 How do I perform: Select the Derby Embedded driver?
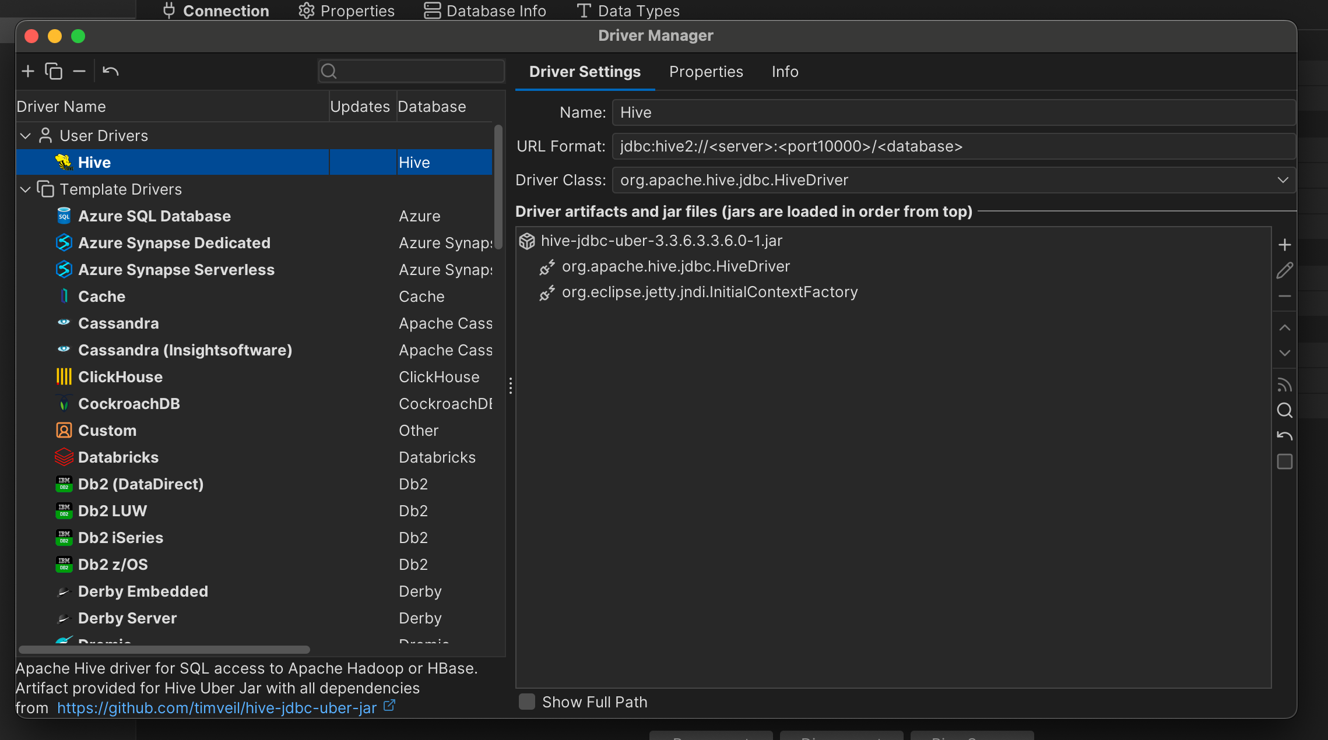point(254,591)
